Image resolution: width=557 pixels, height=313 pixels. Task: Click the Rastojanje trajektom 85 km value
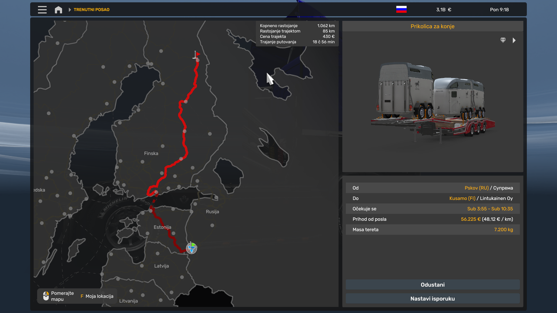(329, 31)
